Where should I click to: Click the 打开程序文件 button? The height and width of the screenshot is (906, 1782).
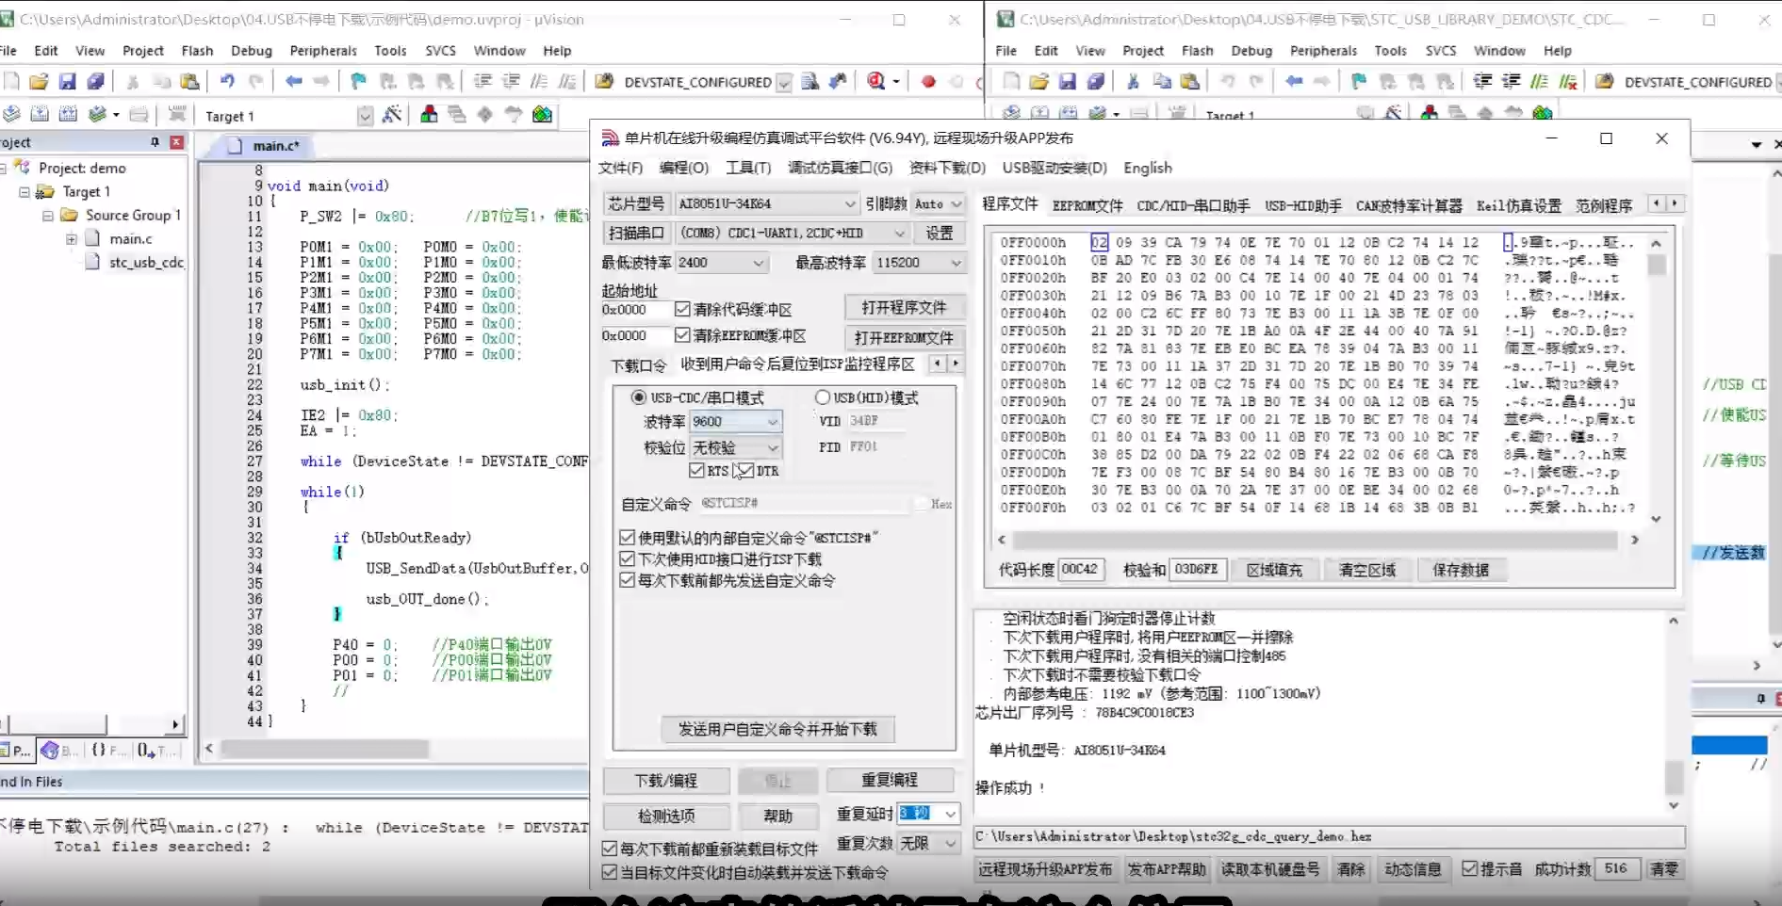point(903,308)
